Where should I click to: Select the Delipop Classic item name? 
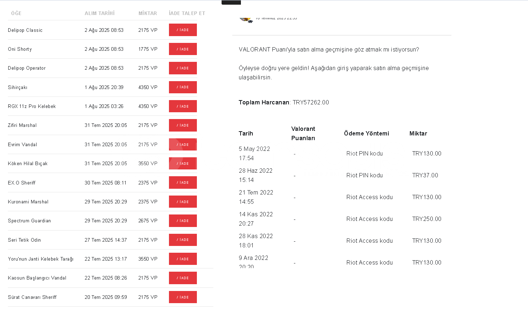point(25,30)
